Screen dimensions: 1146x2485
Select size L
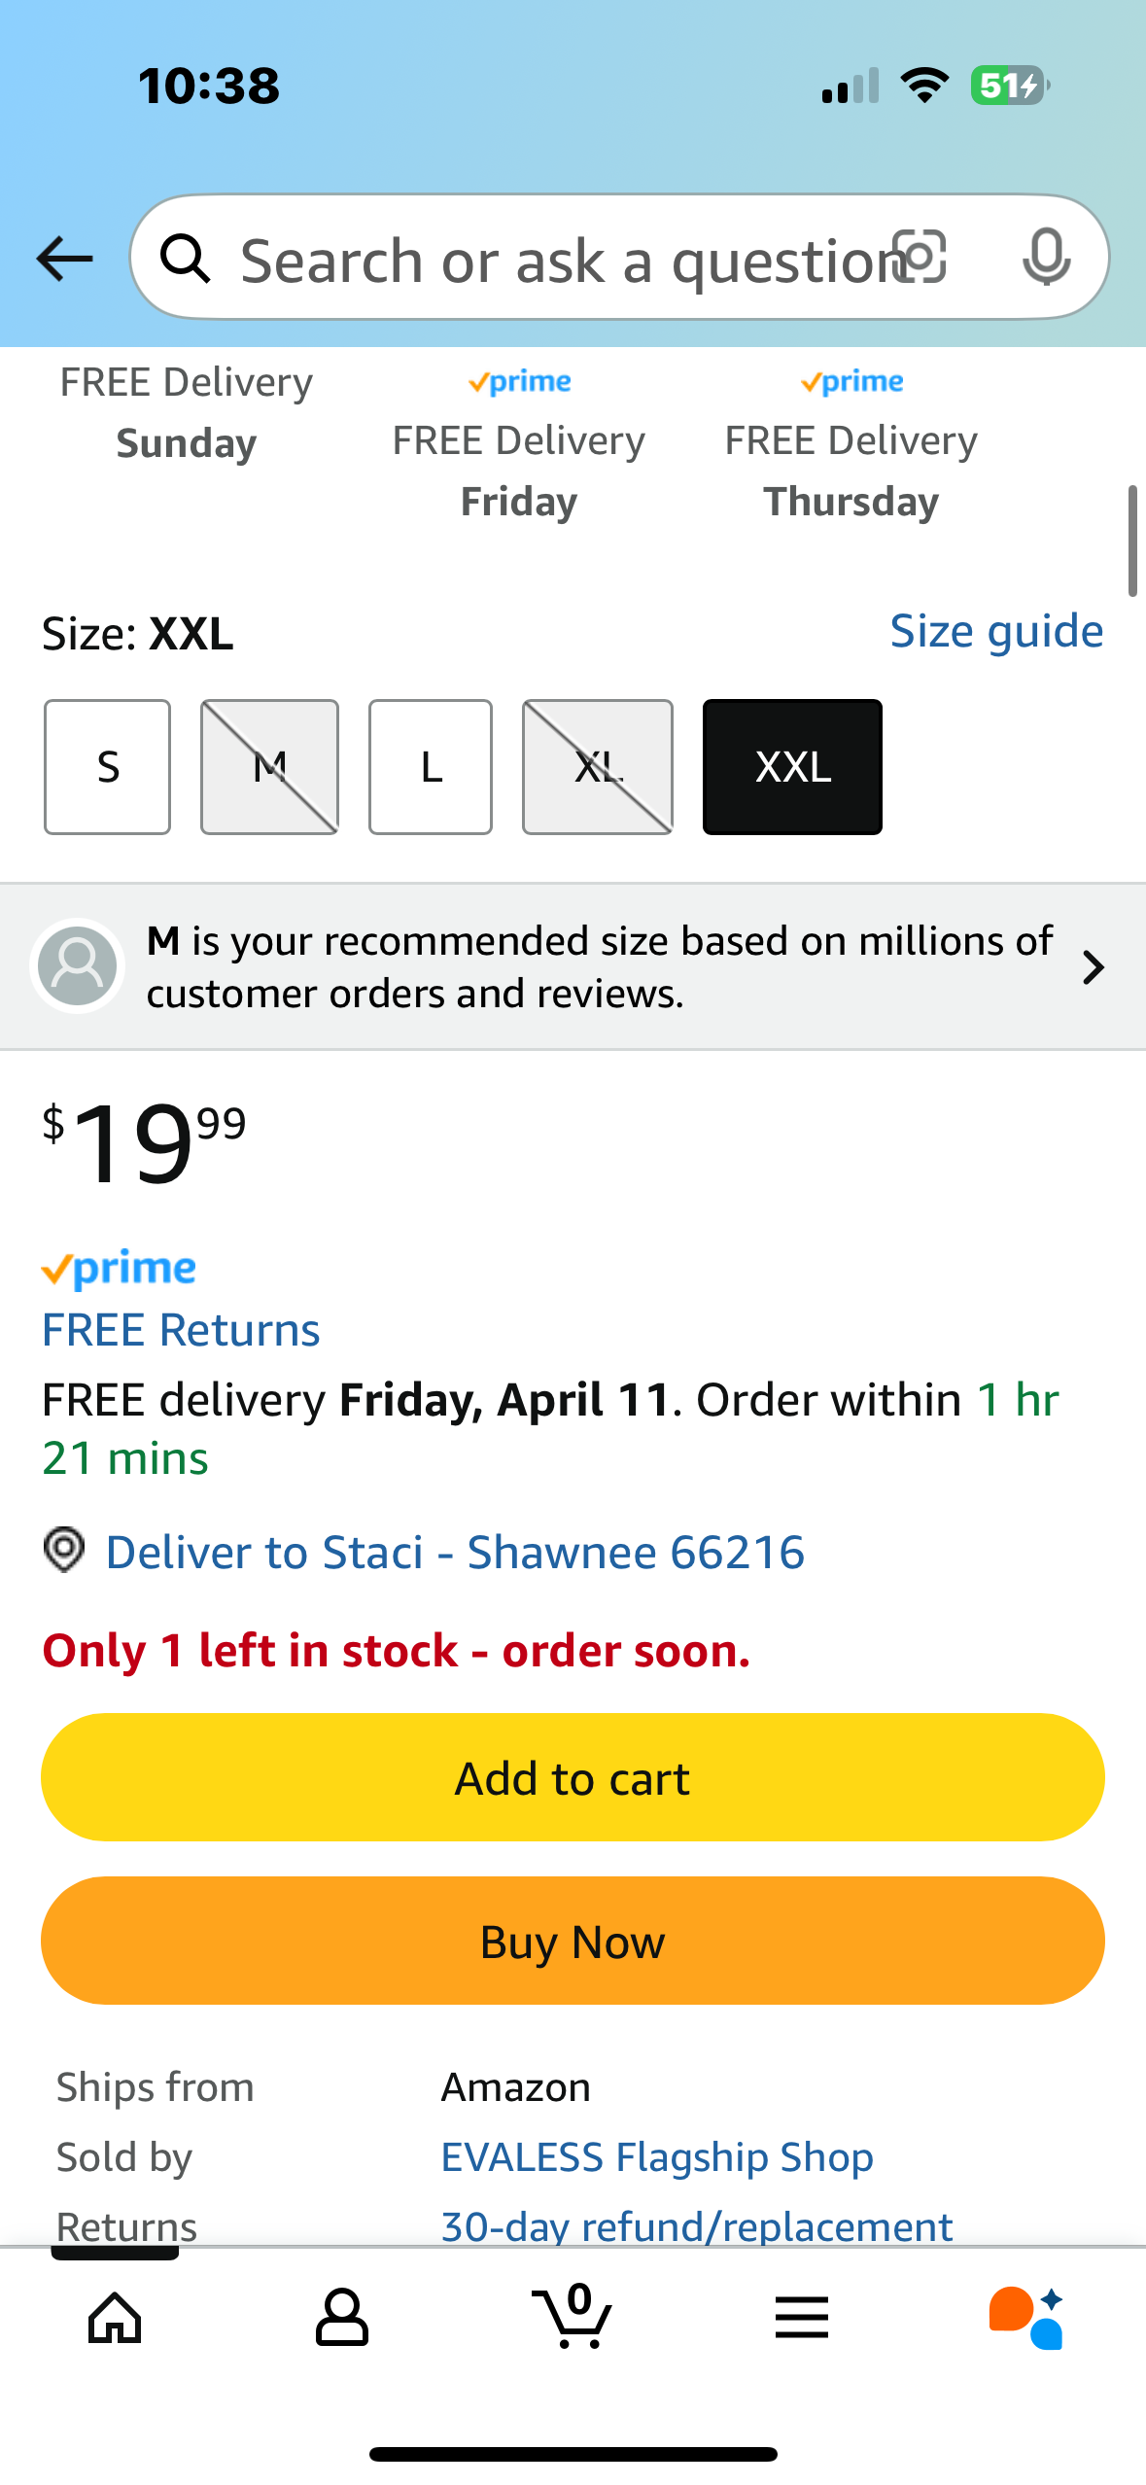431,767
